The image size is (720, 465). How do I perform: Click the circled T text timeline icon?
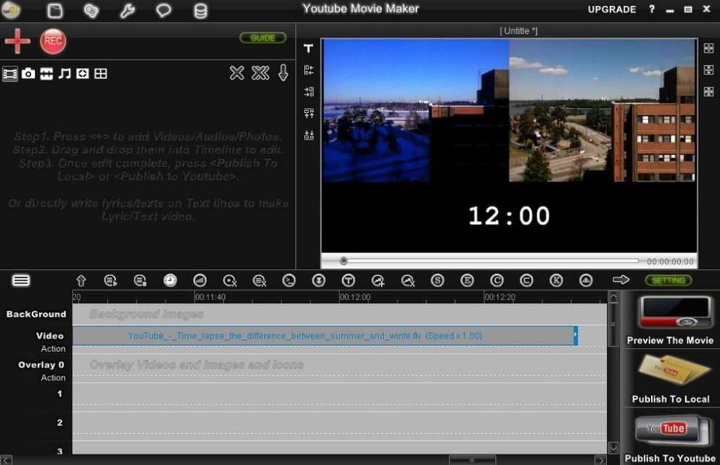(349, 281)
